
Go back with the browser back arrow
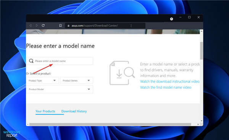coord(30,26)
